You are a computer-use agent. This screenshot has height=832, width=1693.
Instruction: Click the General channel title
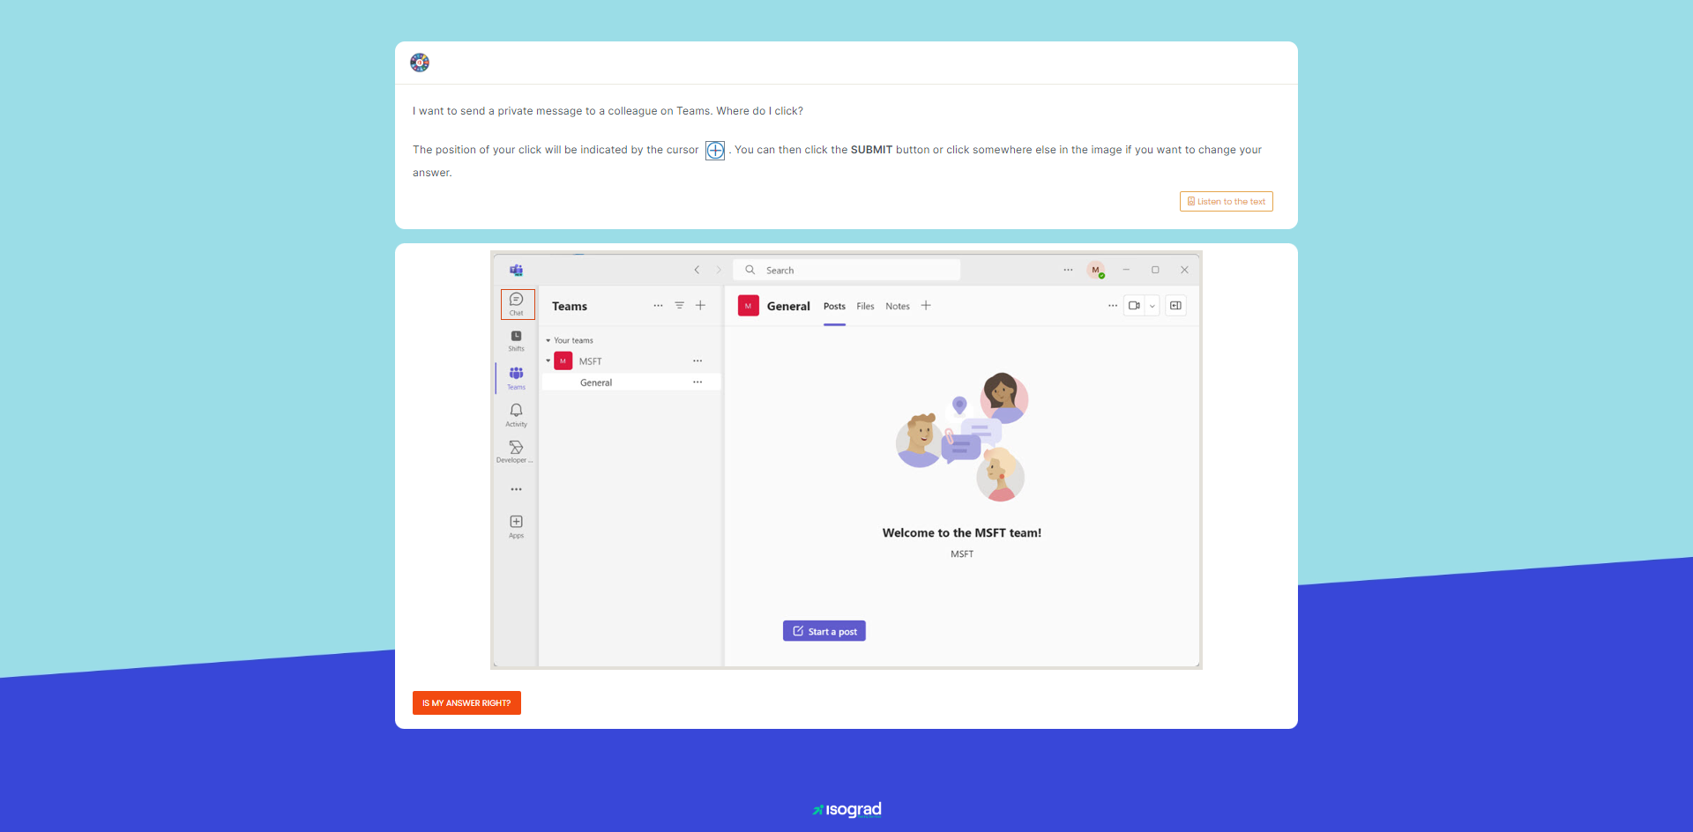tap(788, 306)
